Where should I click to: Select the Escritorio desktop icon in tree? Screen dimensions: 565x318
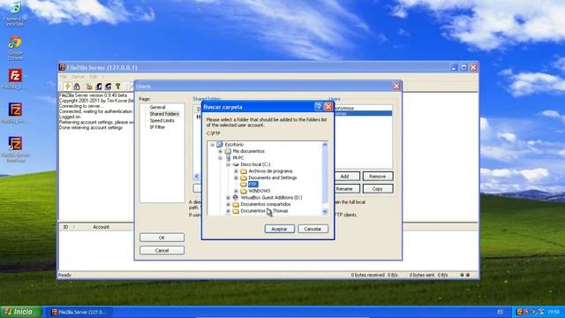pos(220,145)
